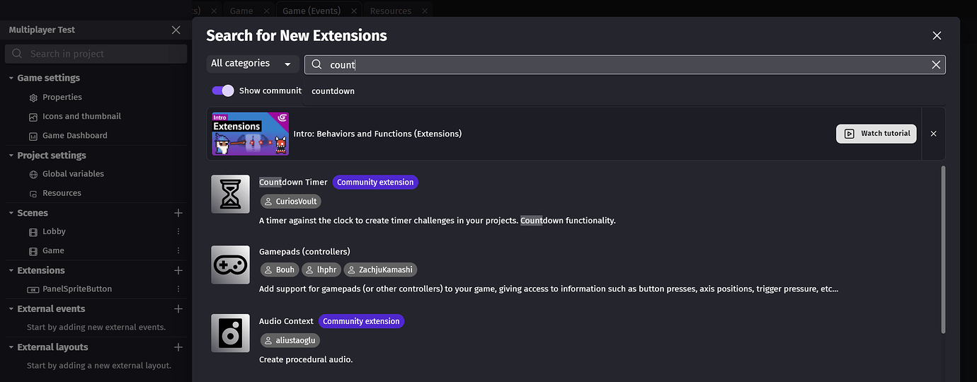Select the Gamepads (controllers) extension title
This screenshot has height=382, width=977.
click(x=304, y=251)
